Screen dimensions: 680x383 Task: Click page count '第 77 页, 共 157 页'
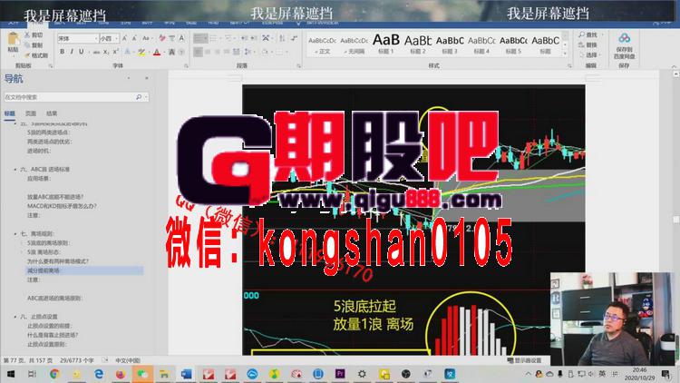pos(27,360)
